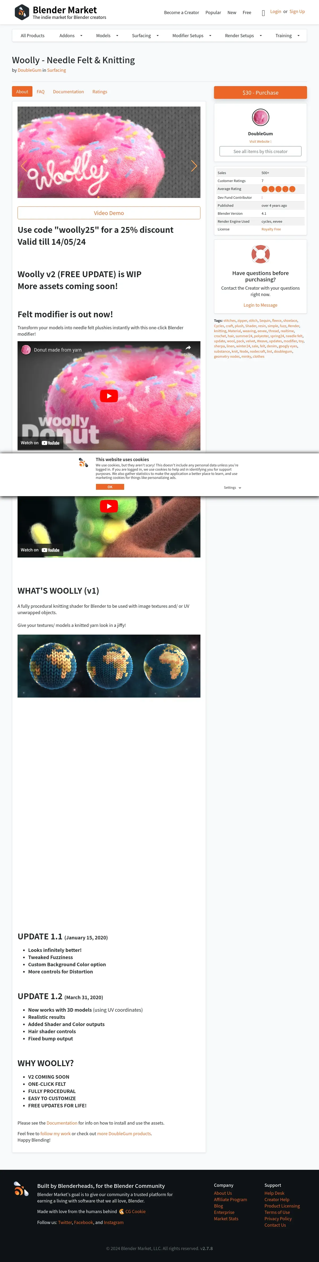Open Twitter link in footer

click(65, 1222)
